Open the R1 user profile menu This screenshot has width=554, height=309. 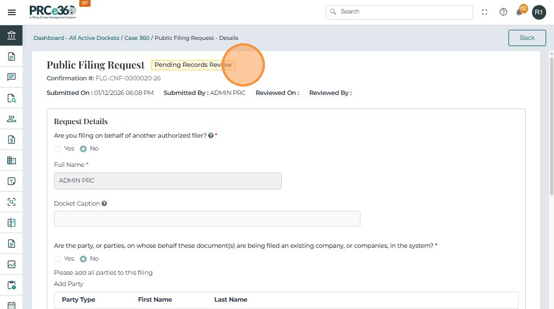(539, 12)
